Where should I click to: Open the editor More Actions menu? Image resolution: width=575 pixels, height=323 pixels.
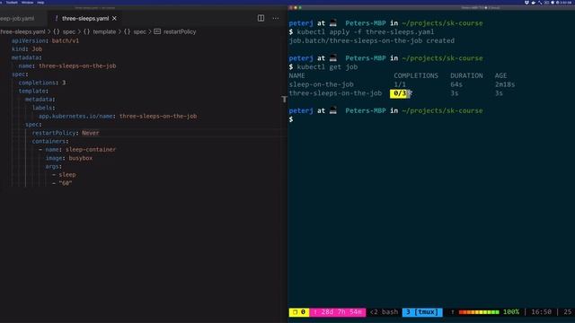[276, 18]
